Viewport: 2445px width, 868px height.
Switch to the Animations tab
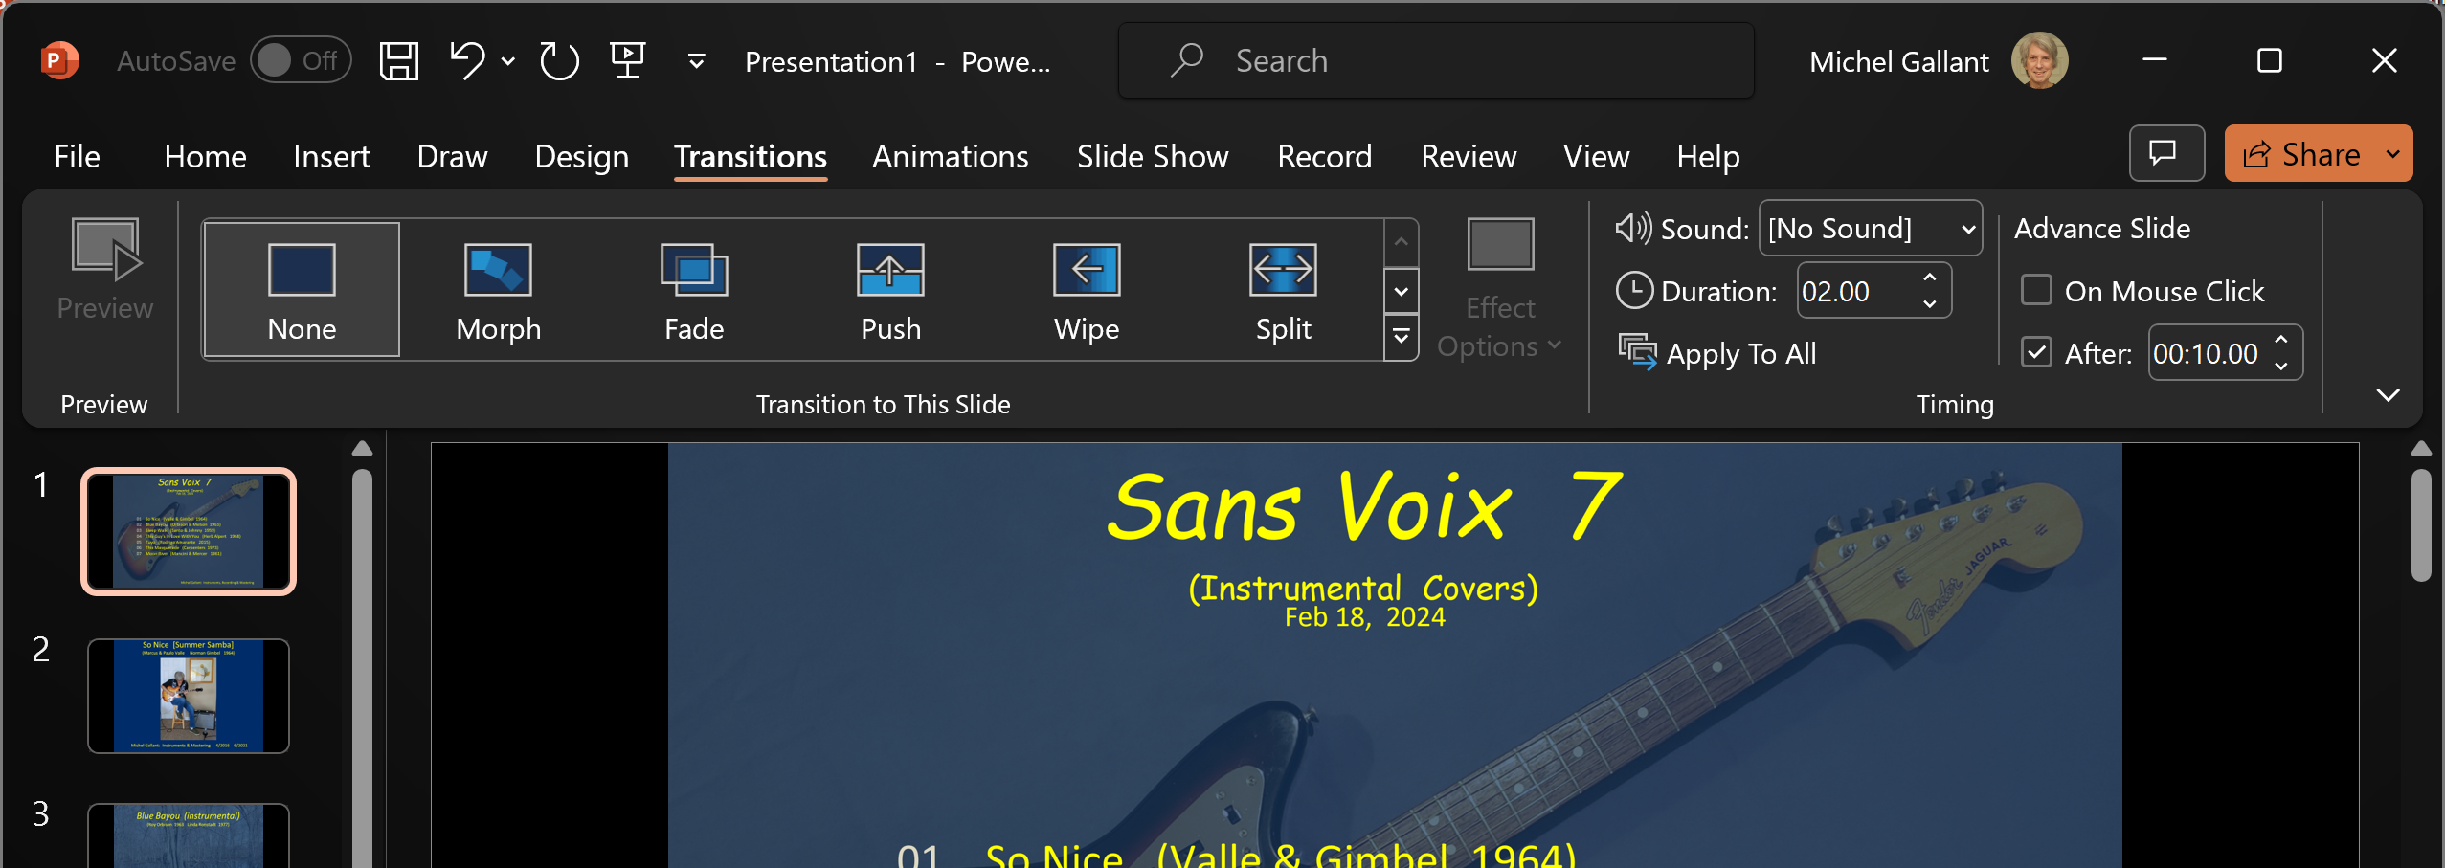coord(950,156)
